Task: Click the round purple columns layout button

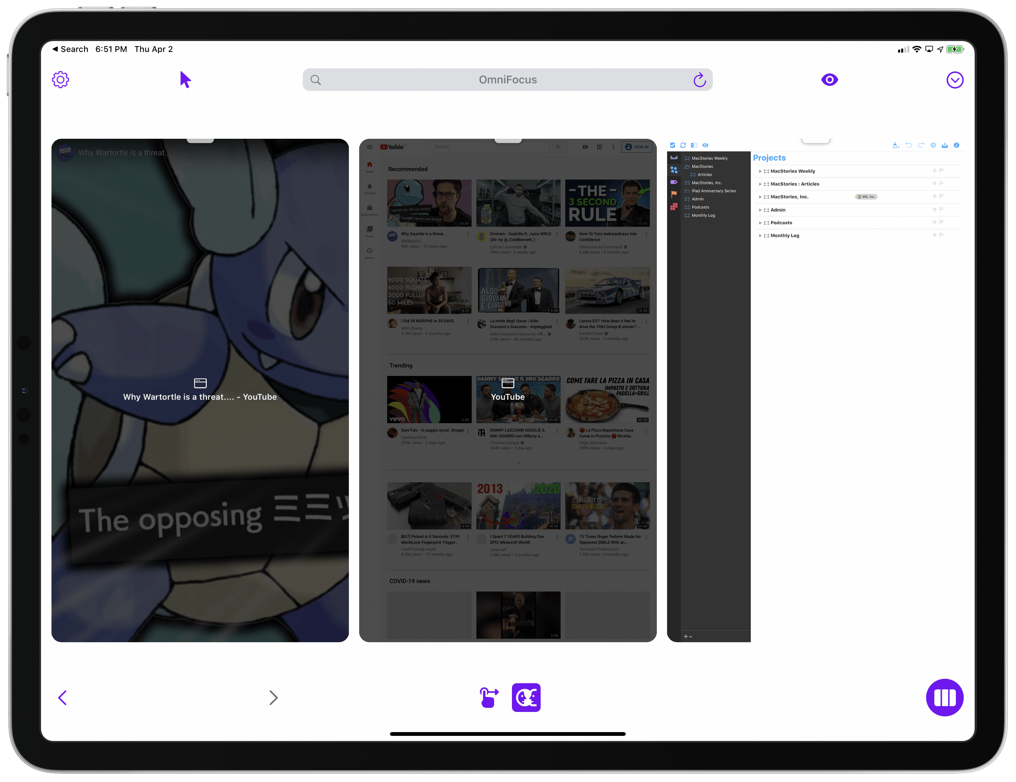Action: pos(944,697)
